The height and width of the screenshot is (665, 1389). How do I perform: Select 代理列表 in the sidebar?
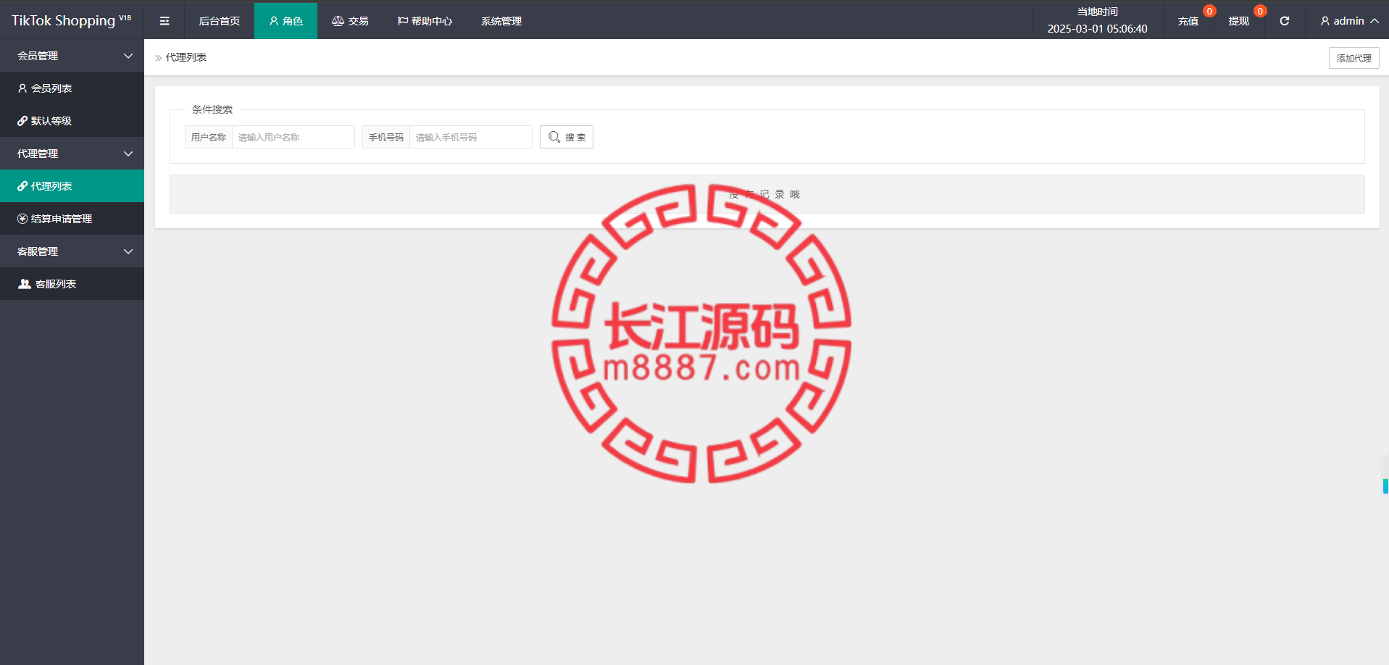(72, 186)
